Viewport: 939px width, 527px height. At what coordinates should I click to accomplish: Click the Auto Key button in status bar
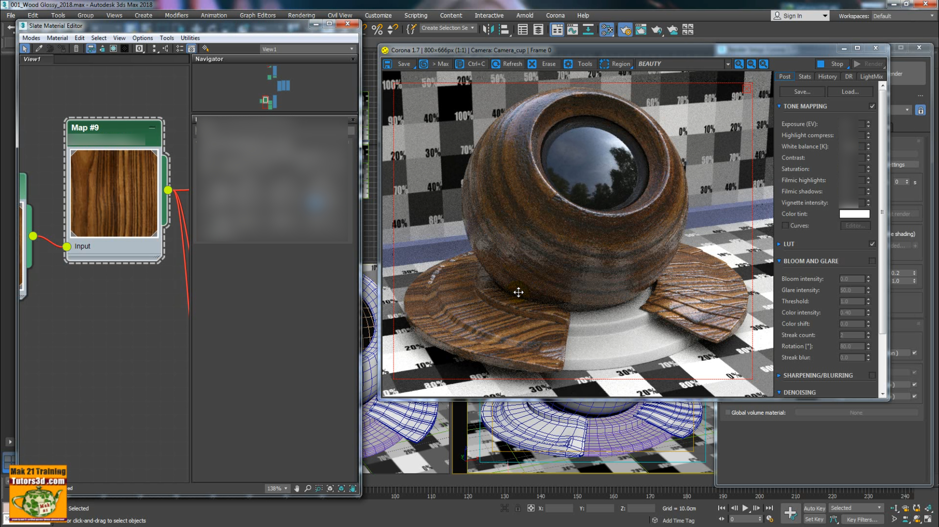coord(814,508)
